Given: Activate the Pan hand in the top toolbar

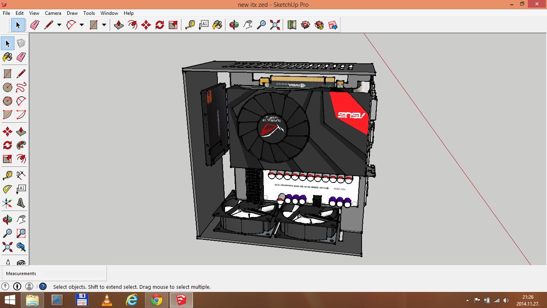Looking at the screenshot, I should tap(248, 25).
